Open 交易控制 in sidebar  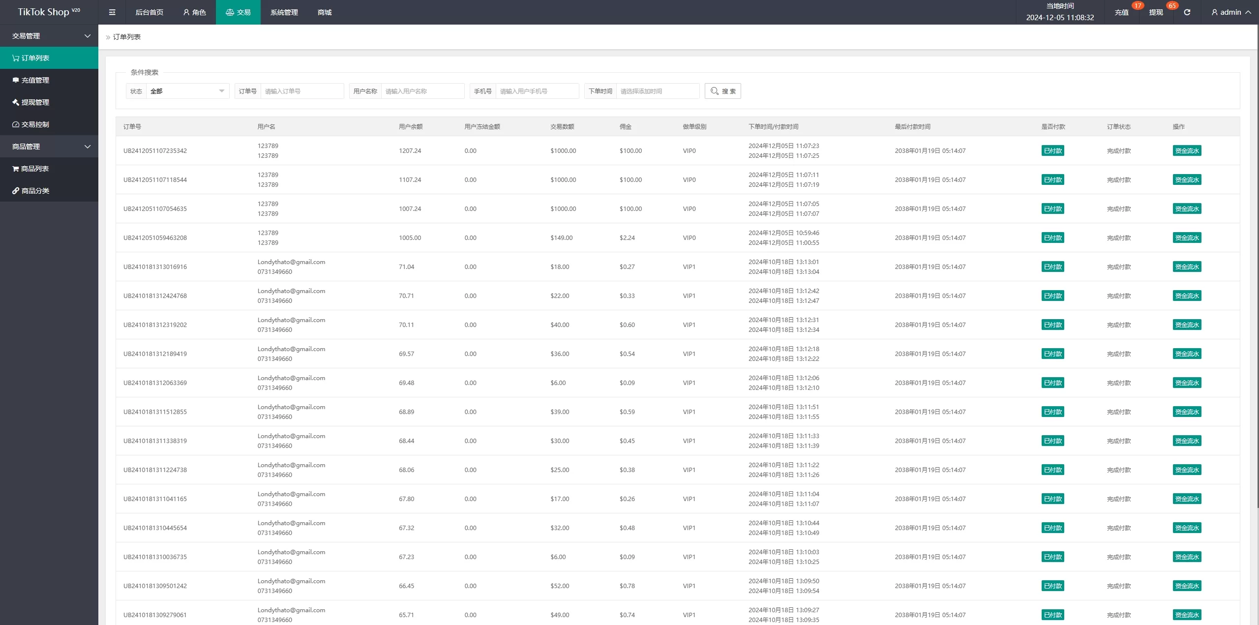35,124
